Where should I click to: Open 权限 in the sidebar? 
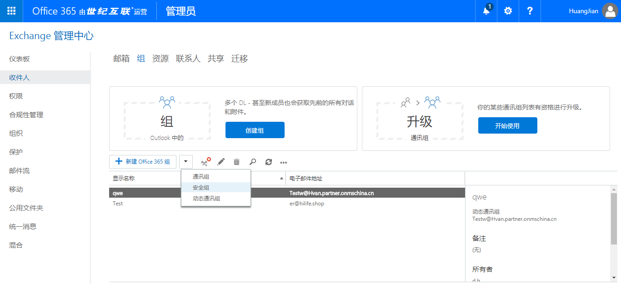[45, 96]
